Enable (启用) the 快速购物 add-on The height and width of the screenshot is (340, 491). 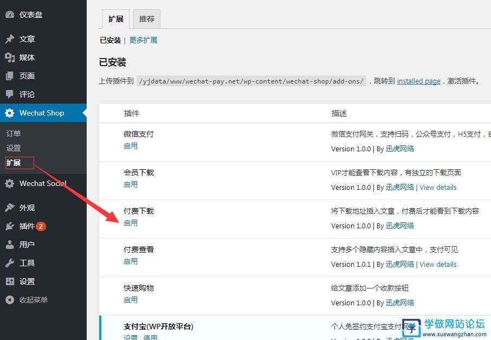click(131, 300)
